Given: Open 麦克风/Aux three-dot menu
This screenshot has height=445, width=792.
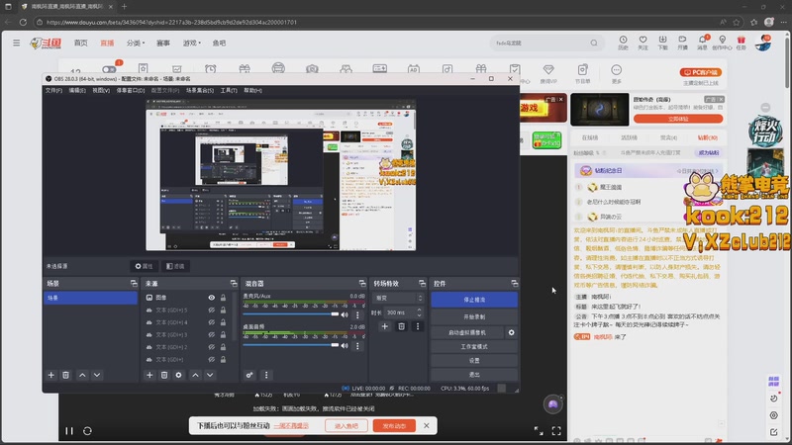Looking at the screenshot, I should [x=357, y=314].
